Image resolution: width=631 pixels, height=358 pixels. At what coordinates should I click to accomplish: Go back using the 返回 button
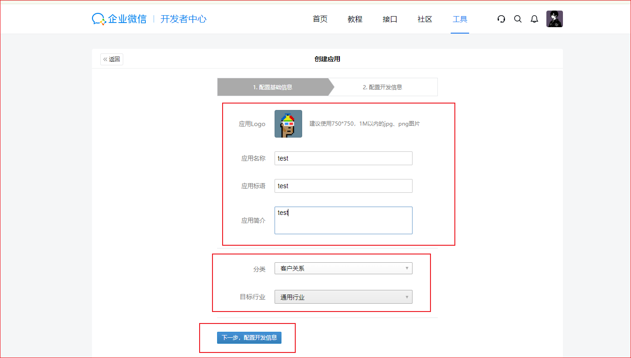pyautogui.click(x=112, y=59)
